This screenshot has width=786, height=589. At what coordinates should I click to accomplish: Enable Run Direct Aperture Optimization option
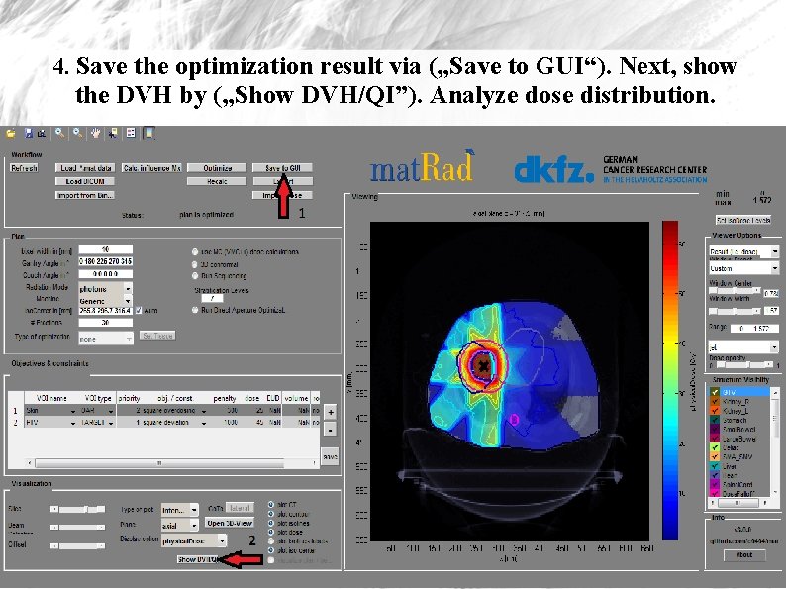tap(195, 310)
